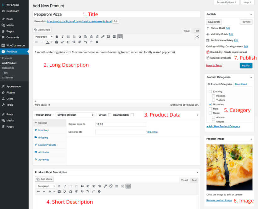This screenshot has height=209, width=258.
Task: Toggle bold formatting in the description editor
Action: 57,36
